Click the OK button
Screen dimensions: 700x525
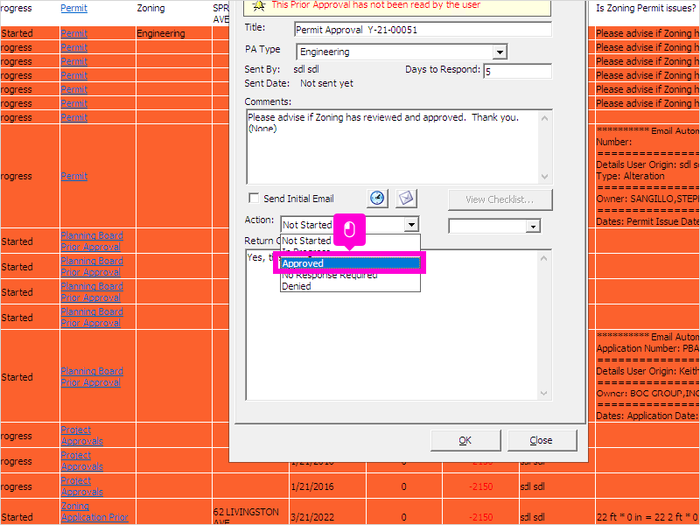pyautogui.click(x=465, y=440)
